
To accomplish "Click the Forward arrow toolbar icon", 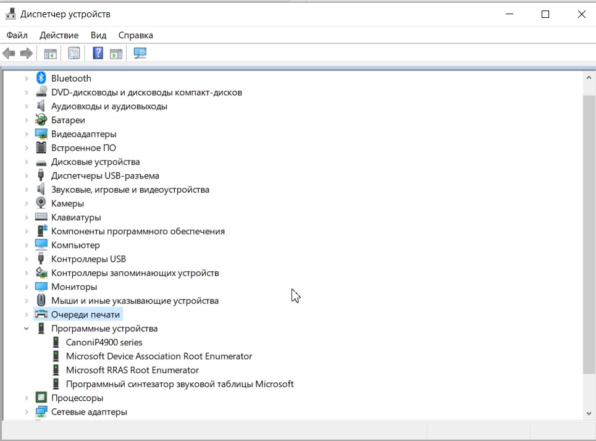I will click(26, 53).
